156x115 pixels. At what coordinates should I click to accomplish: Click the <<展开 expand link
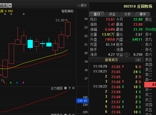(x=82, y=6)
